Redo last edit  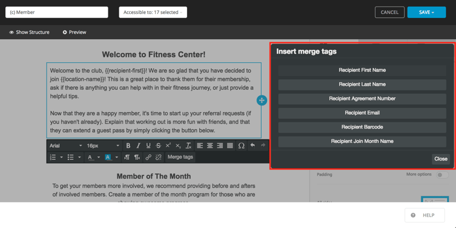point(263,145)
